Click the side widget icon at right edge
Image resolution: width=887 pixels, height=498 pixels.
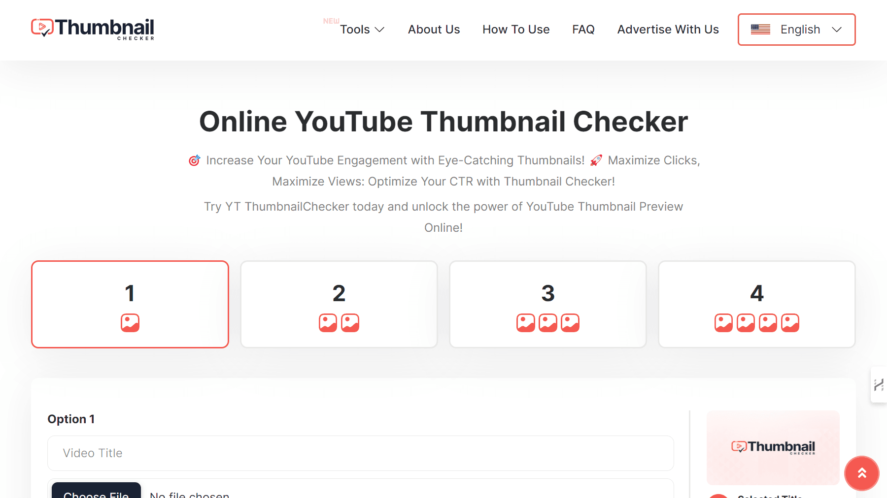point(879,385)
